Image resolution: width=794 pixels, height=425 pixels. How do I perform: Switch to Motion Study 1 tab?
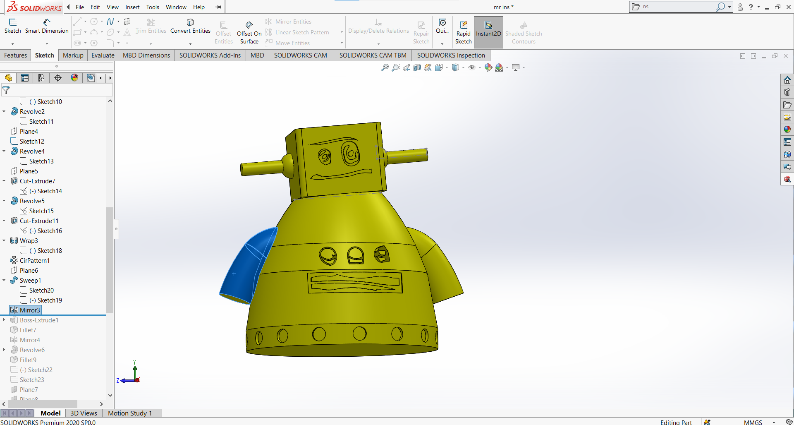tap(130, 413)
